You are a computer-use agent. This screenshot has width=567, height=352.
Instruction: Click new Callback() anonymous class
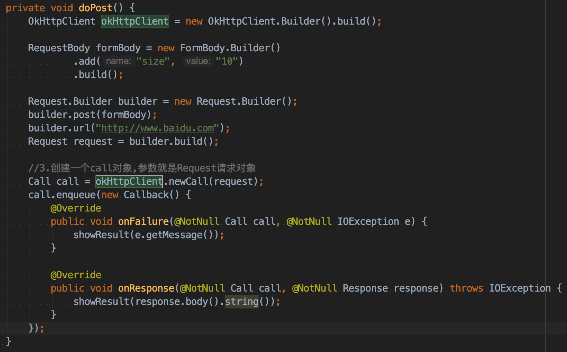(x=141, y=195)
